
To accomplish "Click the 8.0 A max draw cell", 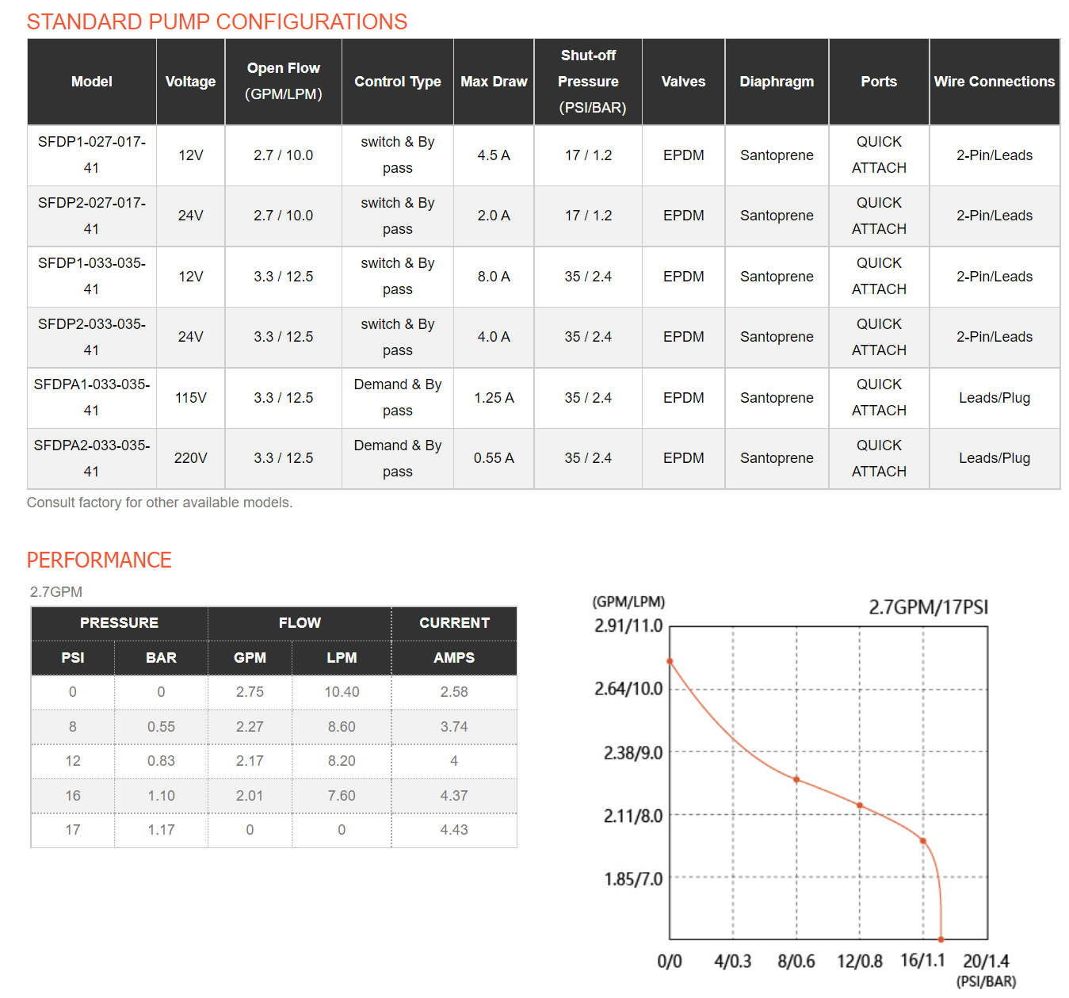I will pyautogui.click(x=494, y=277).
